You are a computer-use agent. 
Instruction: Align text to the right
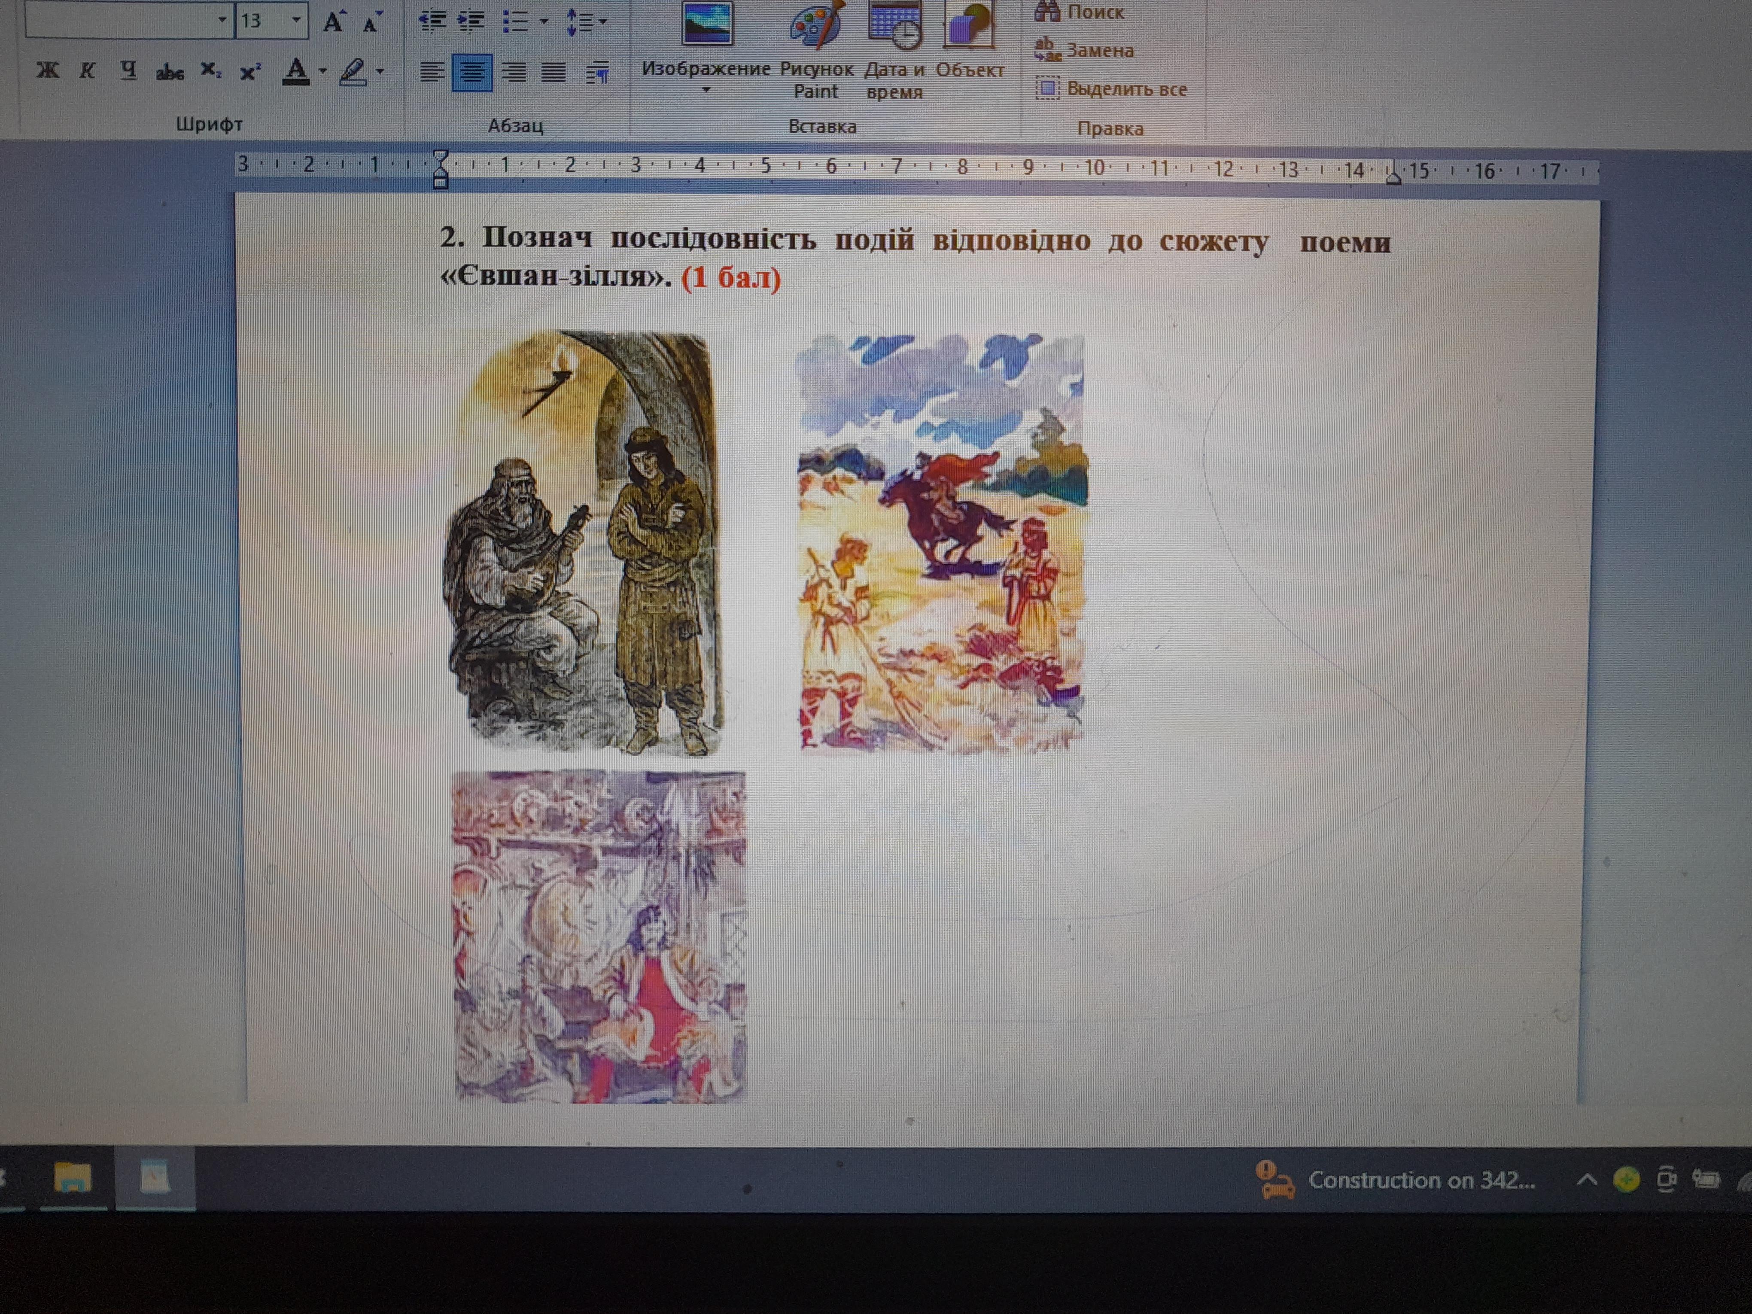513,73
